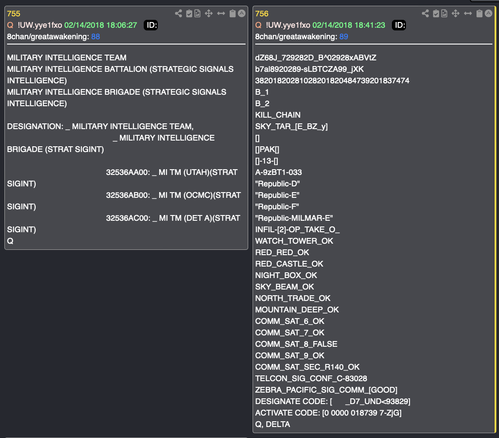Click the clipboard-check icon on post 755
Screen dimensions: 499x438
pos(189,13)
